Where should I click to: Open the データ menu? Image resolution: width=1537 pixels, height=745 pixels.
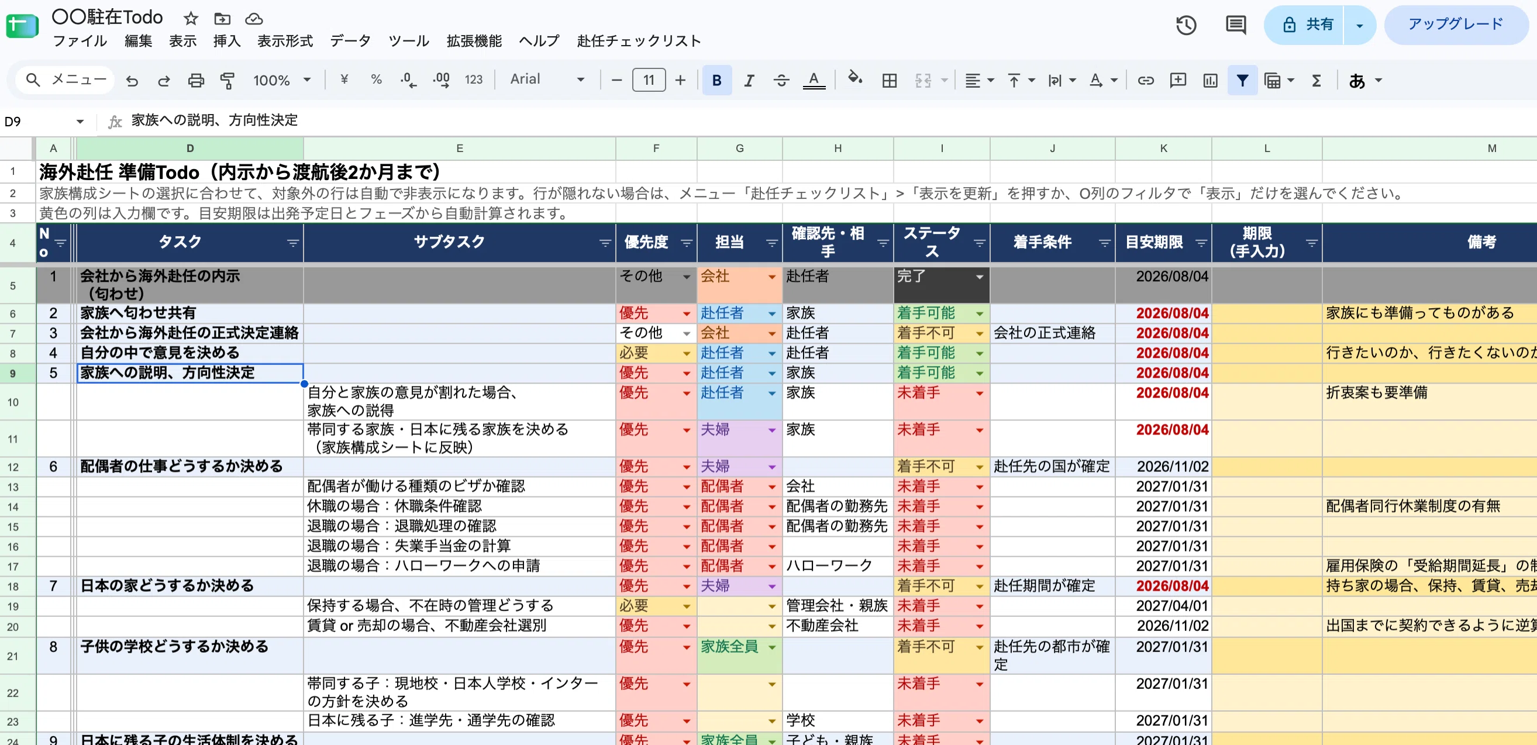pos(350,41)
